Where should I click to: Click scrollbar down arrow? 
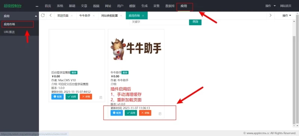pos(294,126)
